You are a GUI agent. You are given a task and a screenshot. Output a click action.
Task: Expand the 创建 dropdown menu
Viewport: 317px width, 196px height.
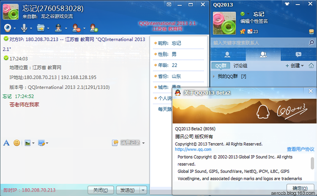coord(295,66)
